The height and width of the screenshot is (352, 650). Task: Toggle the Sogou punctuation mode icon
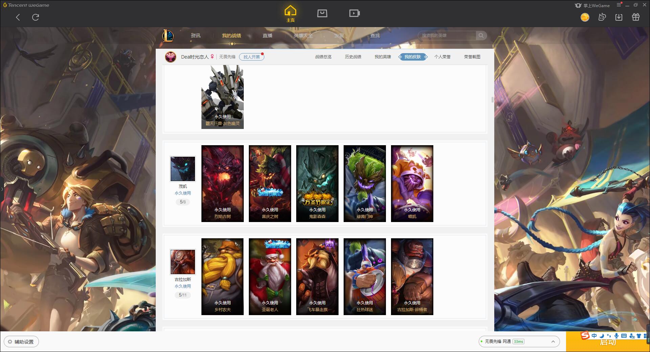pos(609,336)
